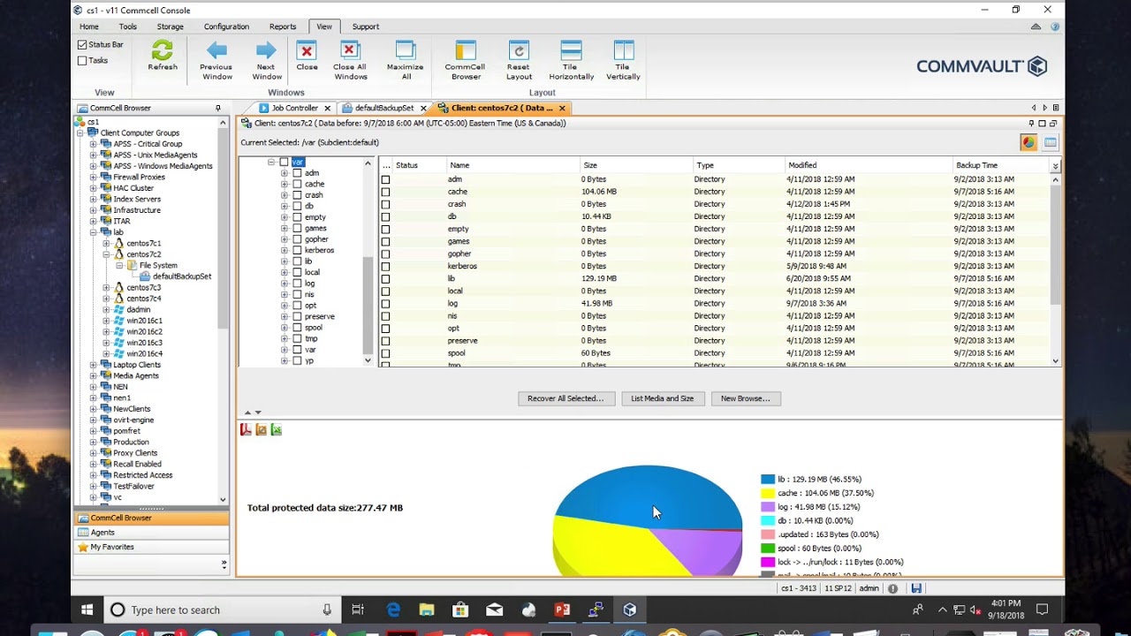The height and width of the screenshot is (636, 1131).
Task: Collapse the lab group node
Action: tap(93, 232)
